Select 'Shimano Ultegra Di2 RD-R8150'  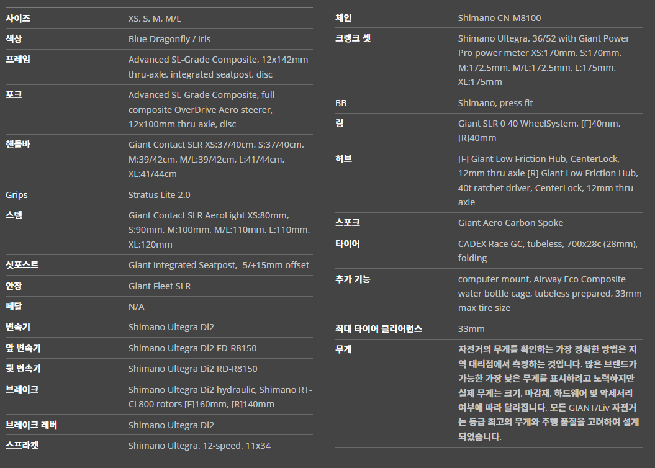[x=192, y=369]
